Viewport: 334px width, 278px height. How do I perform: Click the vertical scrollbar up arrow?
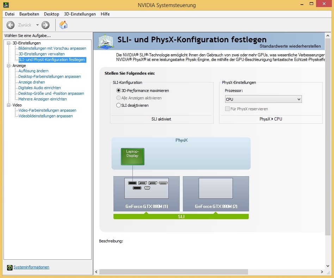tap(328, 36)
